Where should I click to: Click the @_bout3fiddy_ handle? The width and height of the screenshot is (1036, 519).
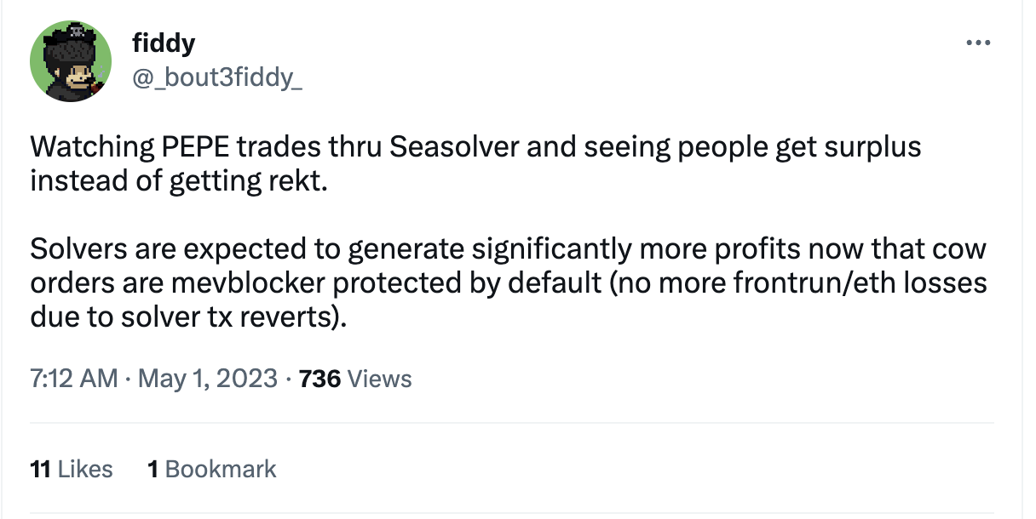pos(216,78)
